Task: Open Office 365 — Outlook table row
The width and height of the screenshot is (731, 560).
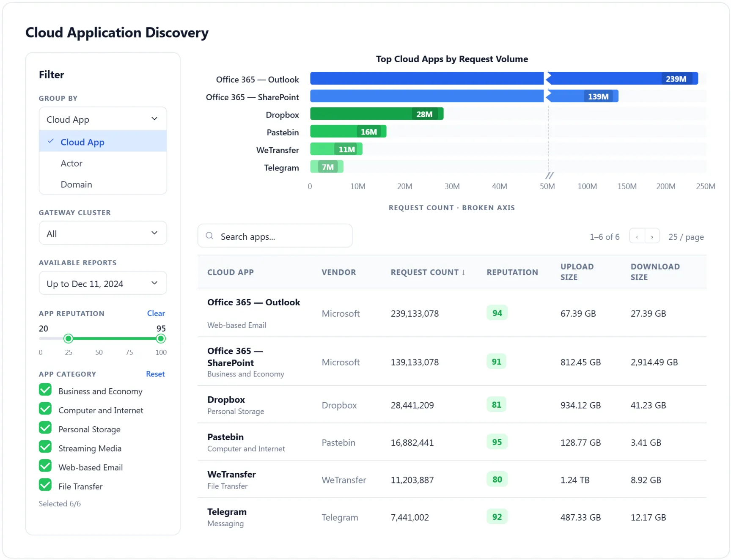Action: [x=452, y=313]
